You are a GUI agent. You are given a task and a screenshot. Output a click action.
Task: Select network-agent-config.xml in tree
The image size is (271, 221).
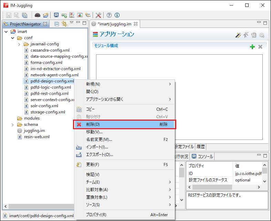pyautogui.click(x=54, y=75)
